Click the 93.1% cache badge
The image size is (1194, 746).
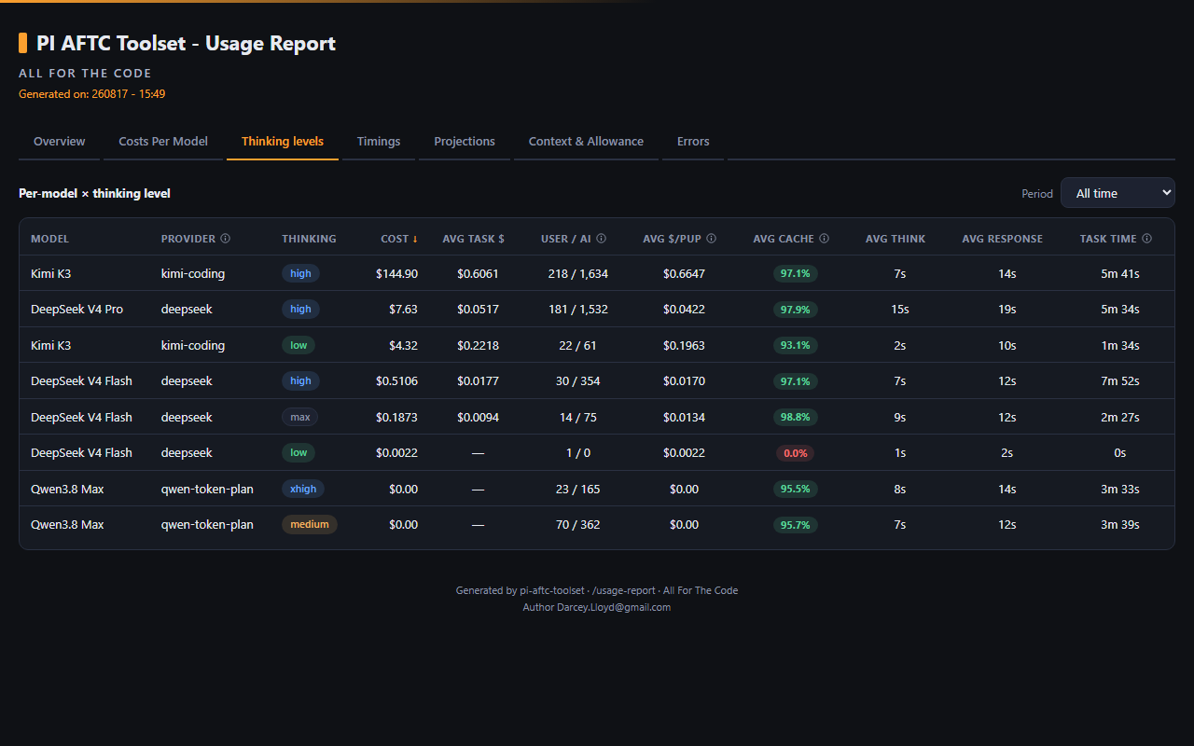point(796,345)
